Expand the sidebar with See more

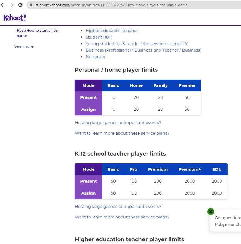pos(24,46)
